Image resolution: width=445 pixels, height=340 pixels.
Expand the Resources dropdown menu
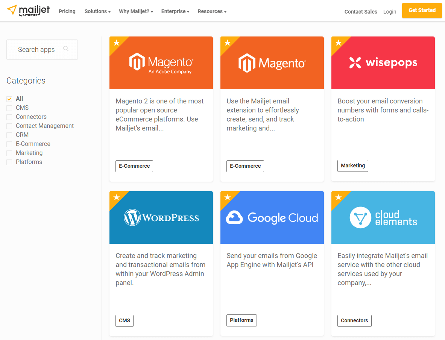212,11
